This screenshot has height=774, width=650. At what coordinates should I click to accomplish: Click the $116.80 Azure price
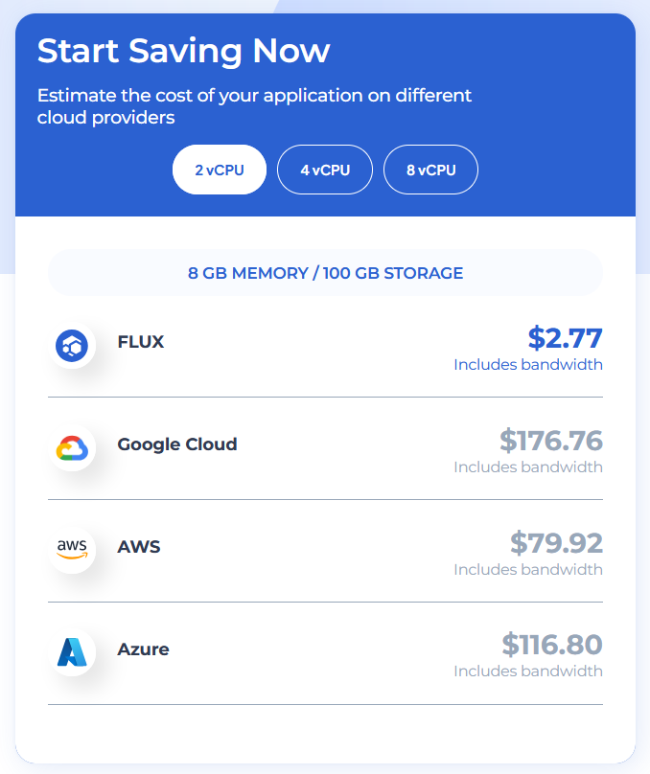coord(552,645)
